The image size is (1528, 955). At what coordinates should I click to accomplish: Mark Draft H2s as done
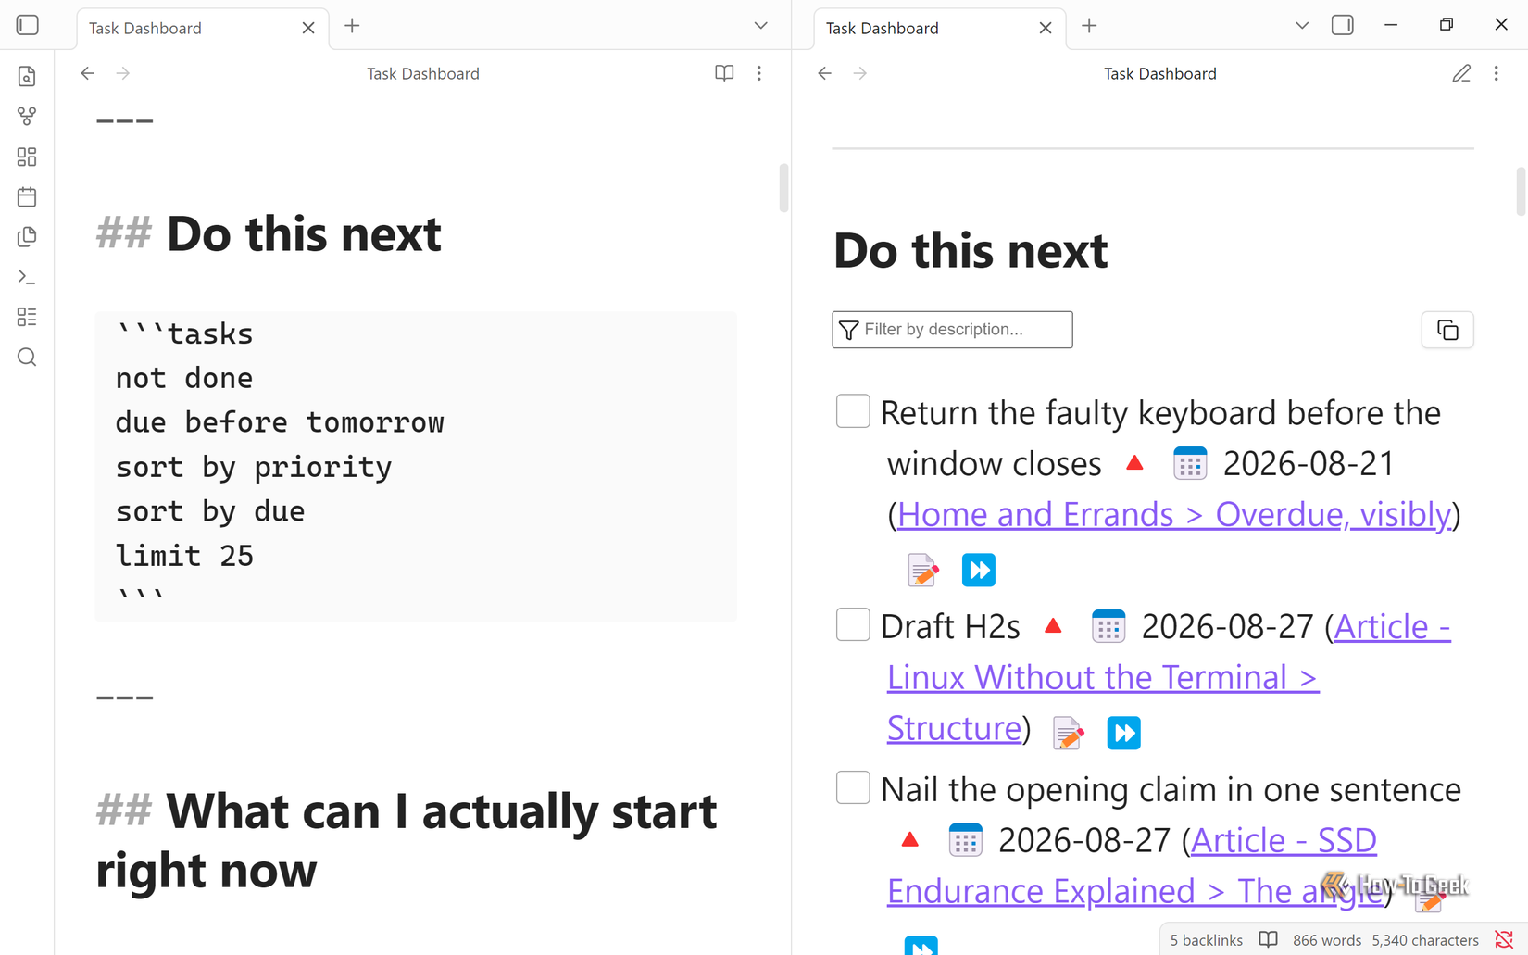click(x=853, y=624)
